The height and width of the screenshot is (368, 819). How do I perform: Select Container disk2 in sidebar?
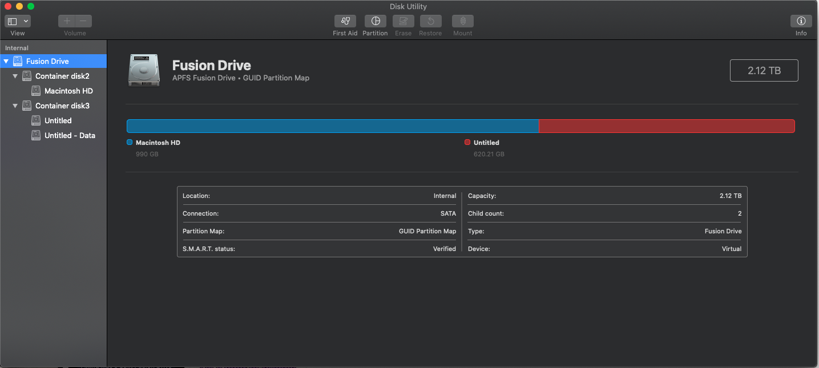[x=53, y=76]
